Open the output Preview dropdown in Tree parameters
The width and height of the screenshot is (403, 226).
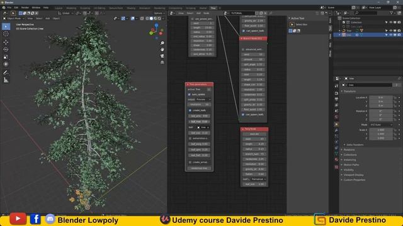pyautogui.click(x=203, y=99)
